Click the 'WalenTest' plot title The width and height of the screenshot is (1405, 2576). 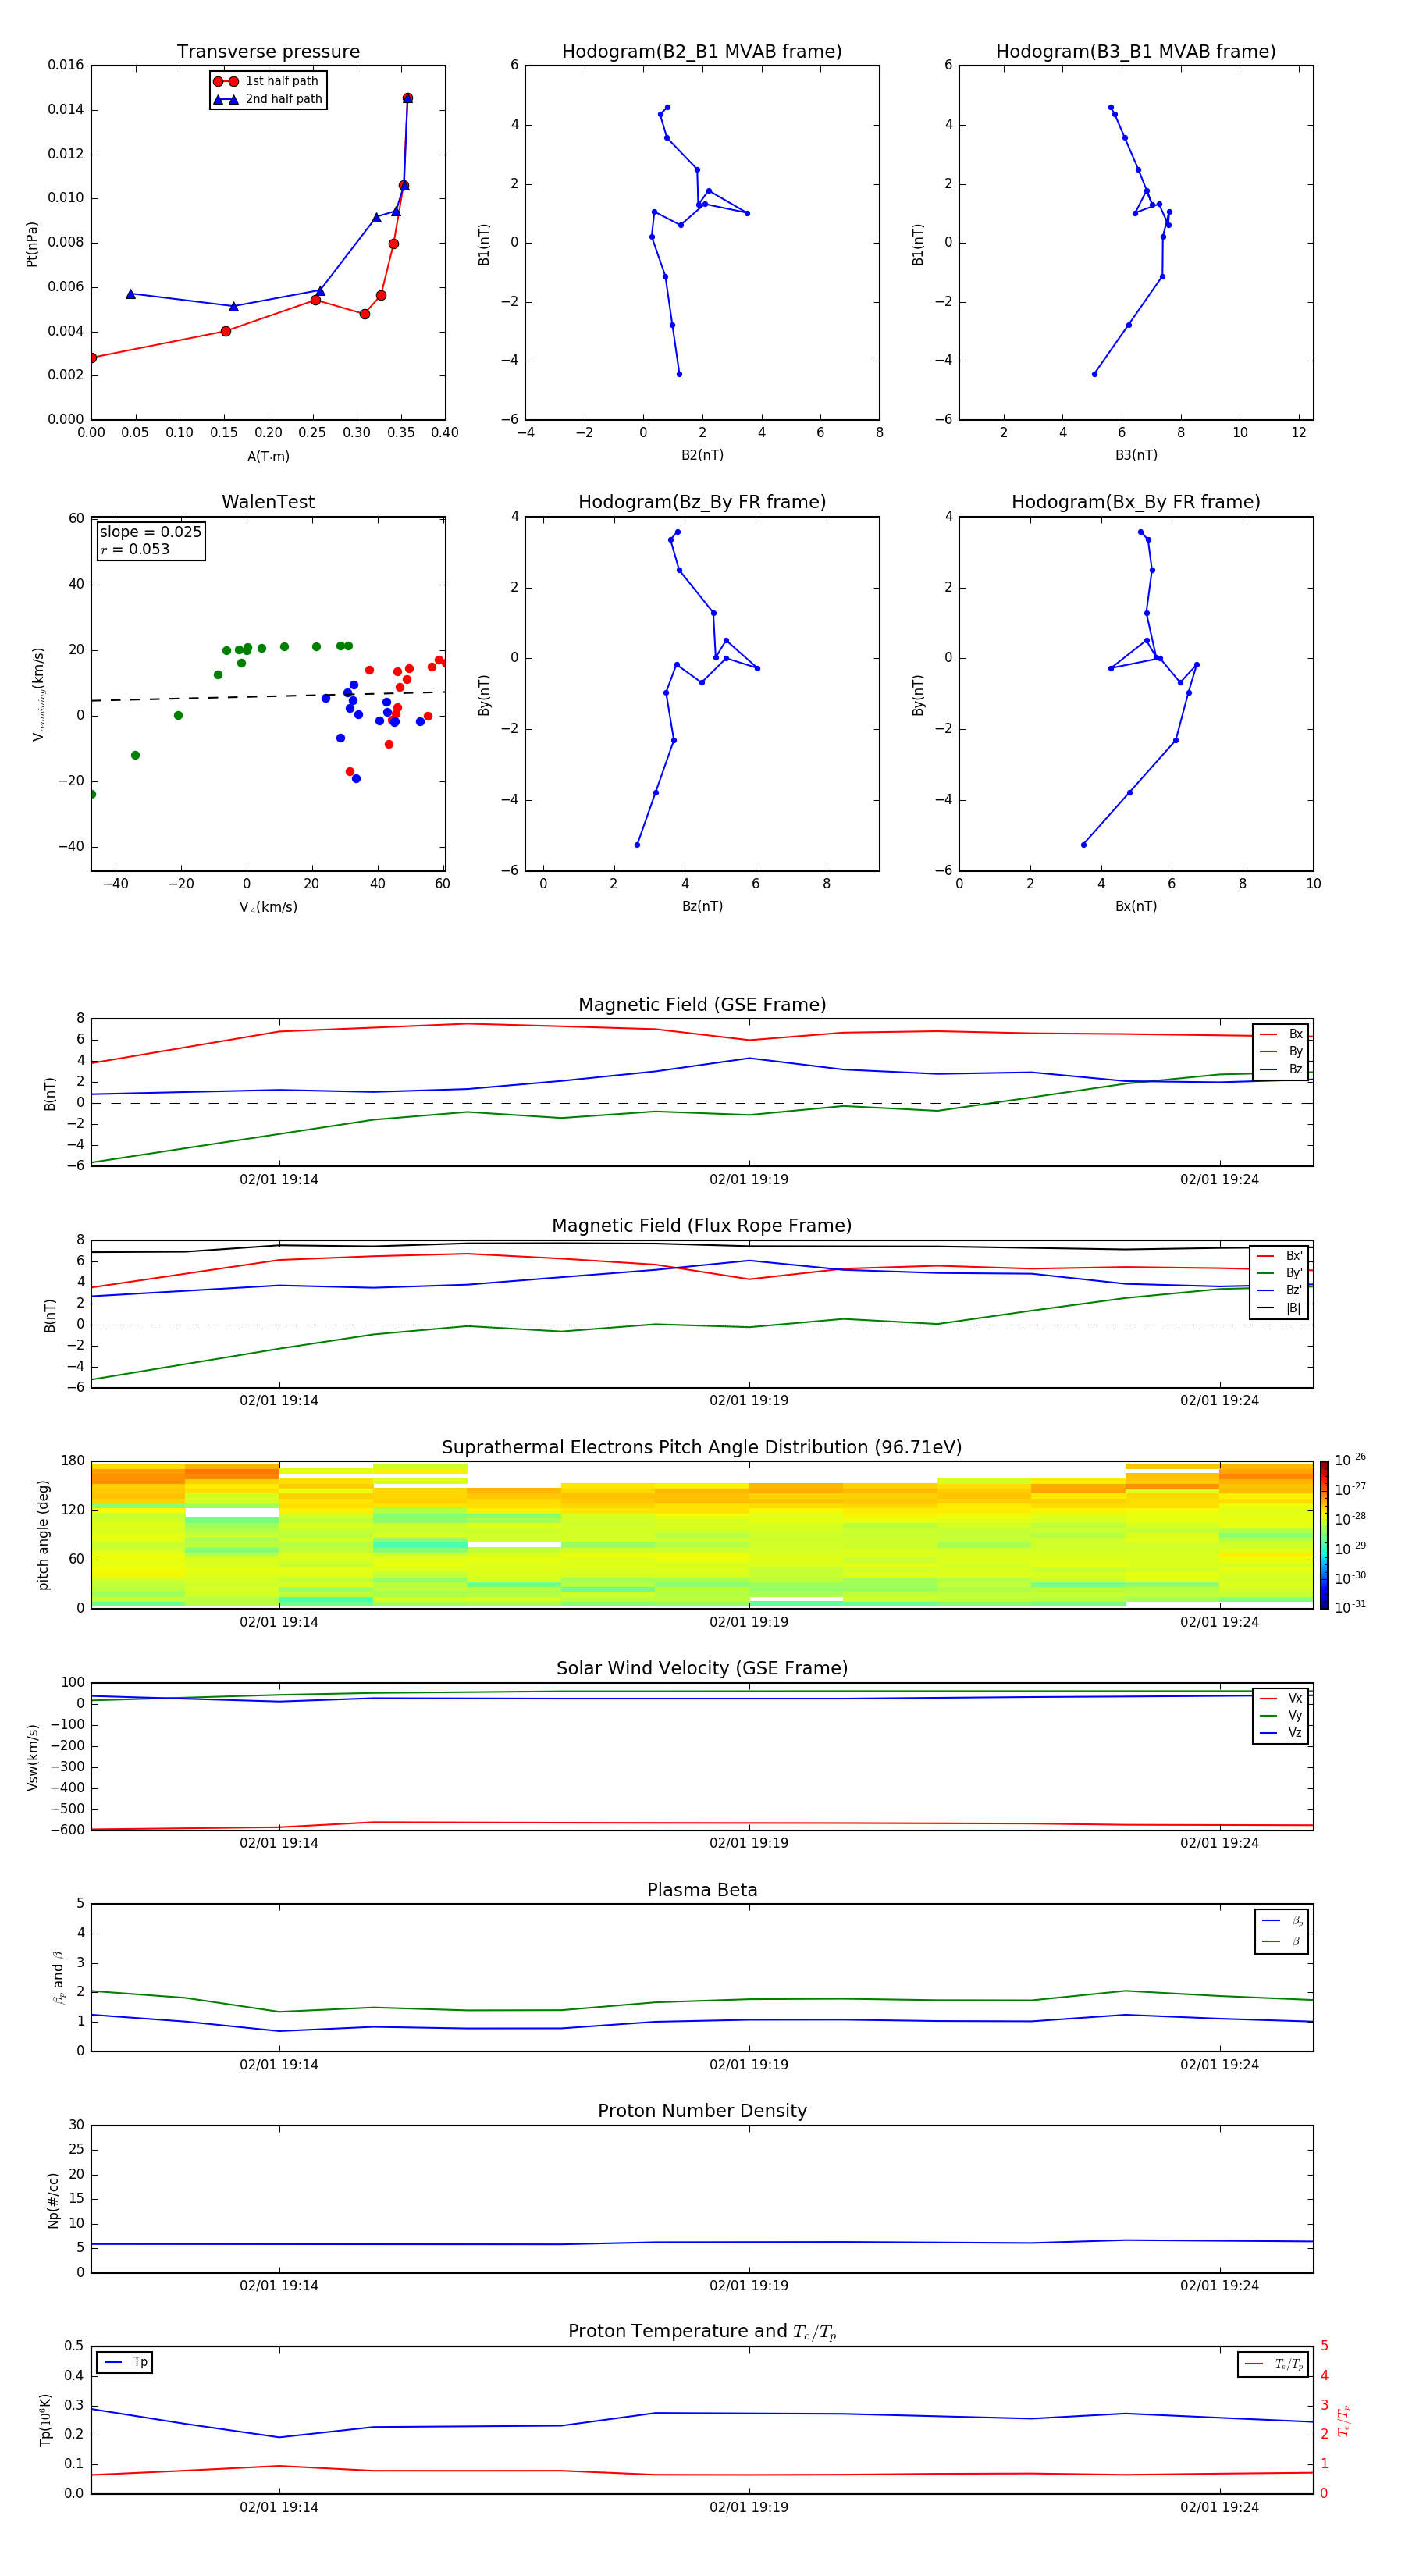(268, 502)
